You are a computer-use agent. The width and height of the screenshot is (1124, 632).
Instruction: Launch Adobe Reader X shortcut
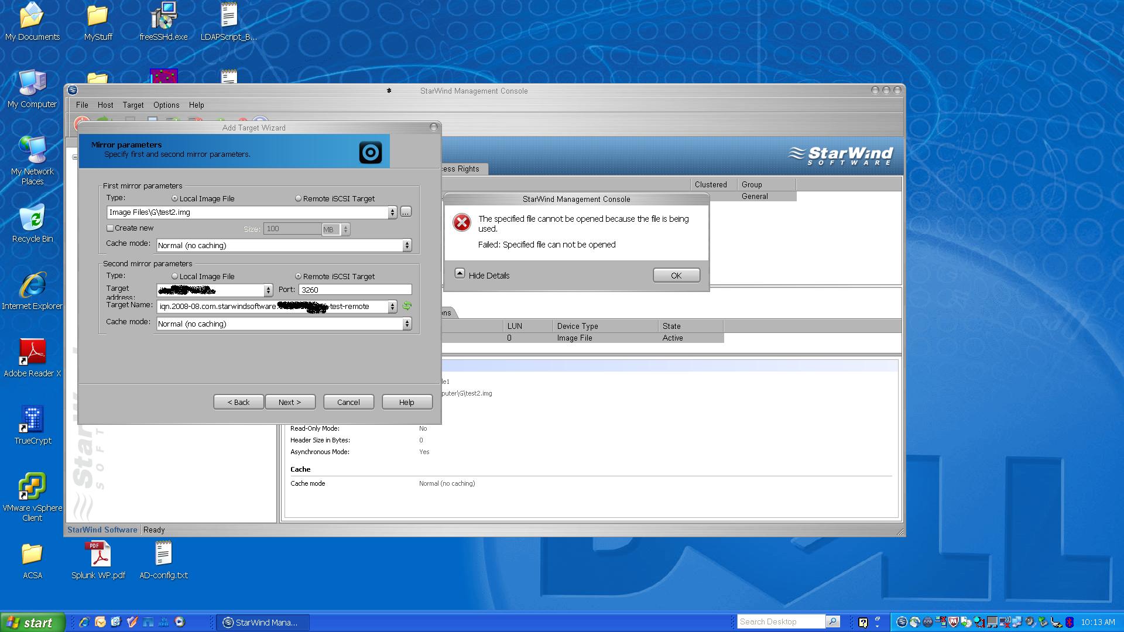tap(32, 358)
